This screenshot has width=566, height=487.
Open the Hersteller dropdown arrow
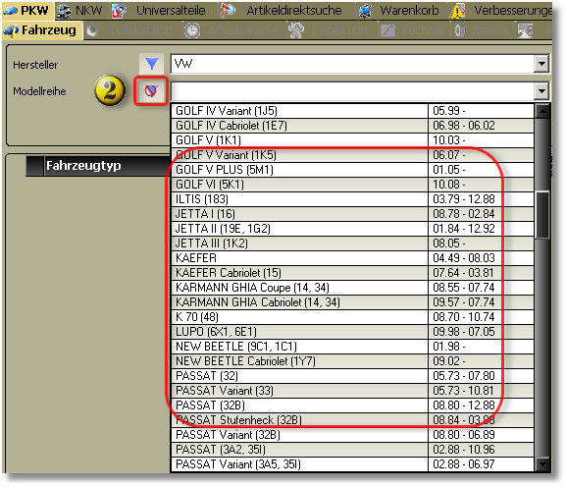pyautogui.click(x=541, y=64)
